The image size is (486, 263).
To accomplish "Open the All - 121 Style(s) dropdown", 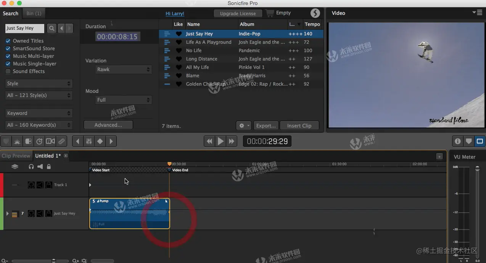I will point(39,95).
